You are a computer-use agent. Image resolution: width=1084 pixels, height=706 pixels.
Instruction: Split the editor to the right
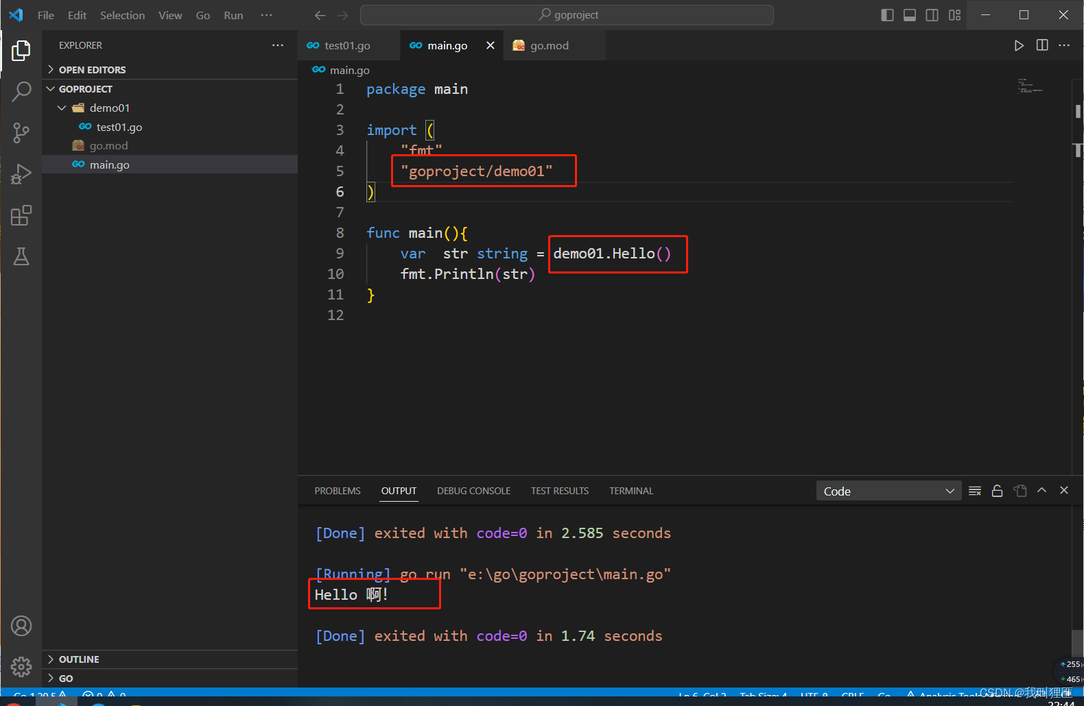(x=1042, y=45)
